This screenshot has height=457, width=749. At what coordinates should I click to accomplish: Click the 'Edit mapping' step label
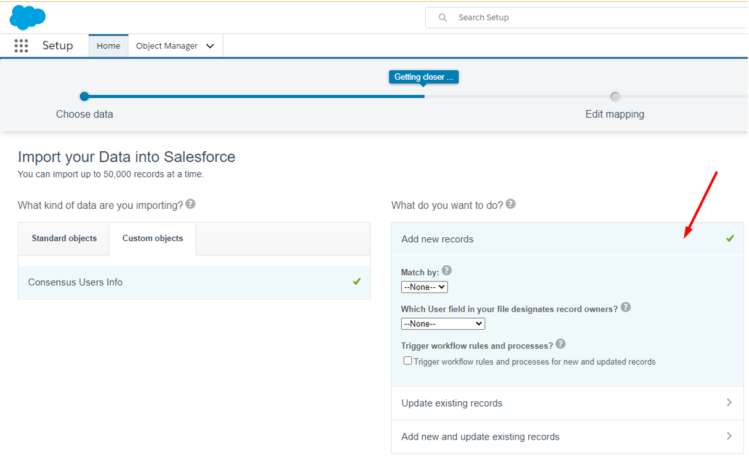615,114
